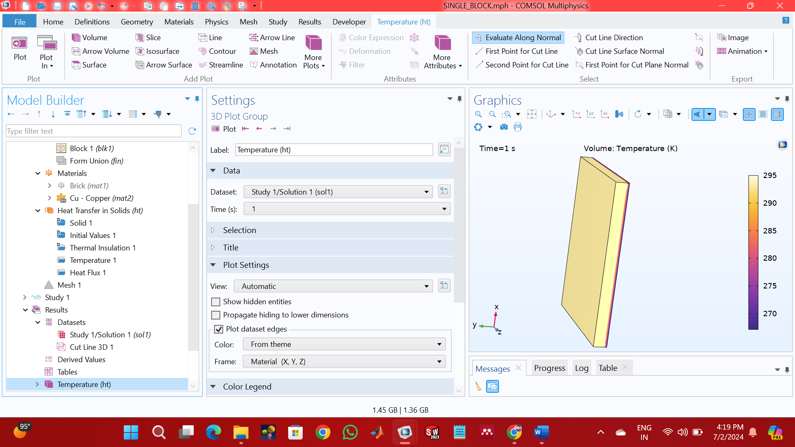This screenshot has width=795, height=447.
Task: Click the Label text field
Action: [334, 150]
